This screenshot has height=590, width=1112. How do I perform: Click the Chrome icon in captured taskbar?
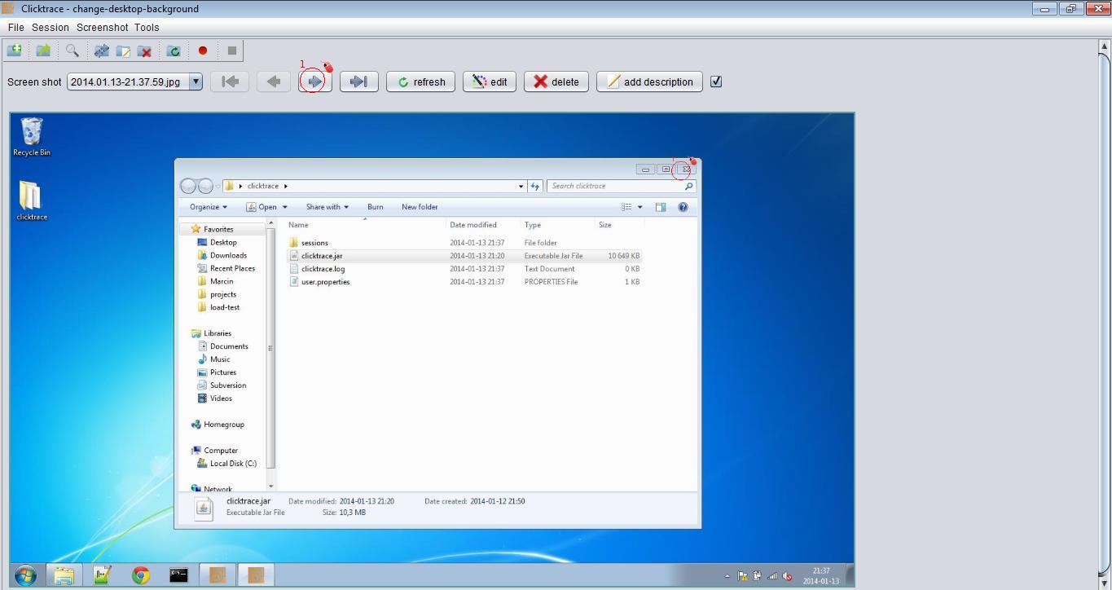[141, 576]
